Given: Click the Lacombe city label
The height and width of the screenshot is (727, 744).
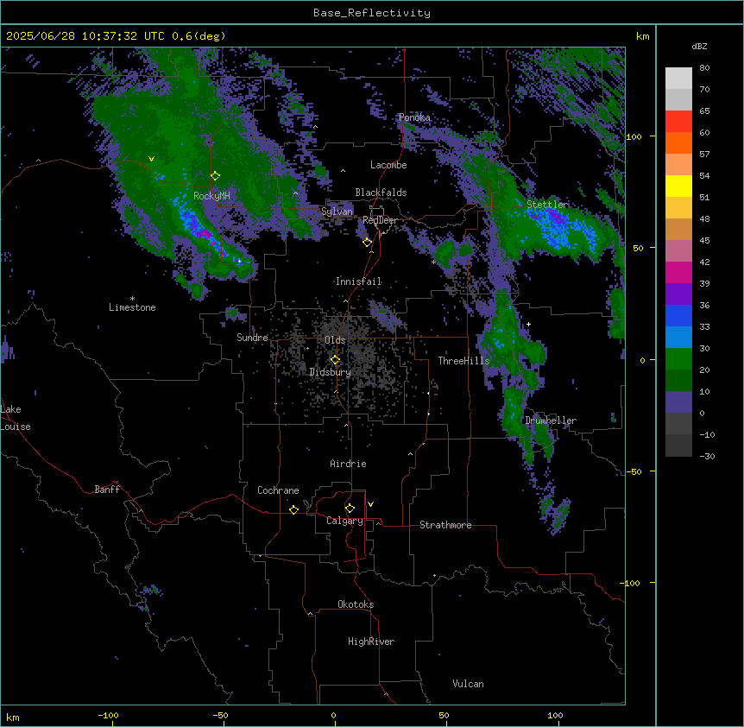Looking at the screenshot, I should pyautogui.click(x=388, y=165).
